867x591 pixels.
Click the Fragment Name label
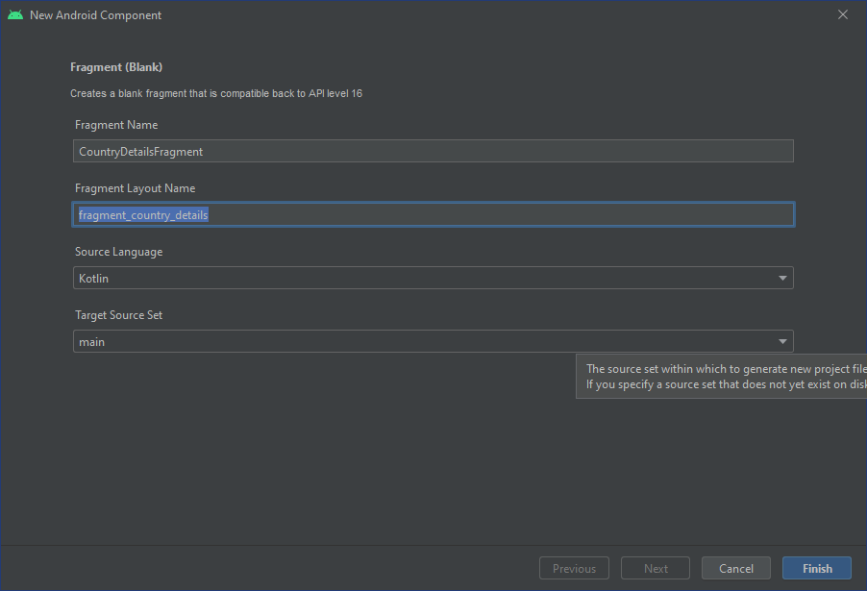click(116, 125)
